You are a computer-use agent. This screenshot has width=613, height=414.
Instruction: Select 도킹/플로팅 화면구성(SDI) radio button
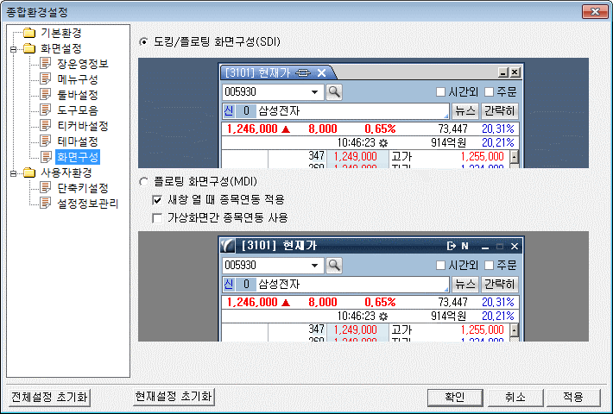click(x=143, y=41)
